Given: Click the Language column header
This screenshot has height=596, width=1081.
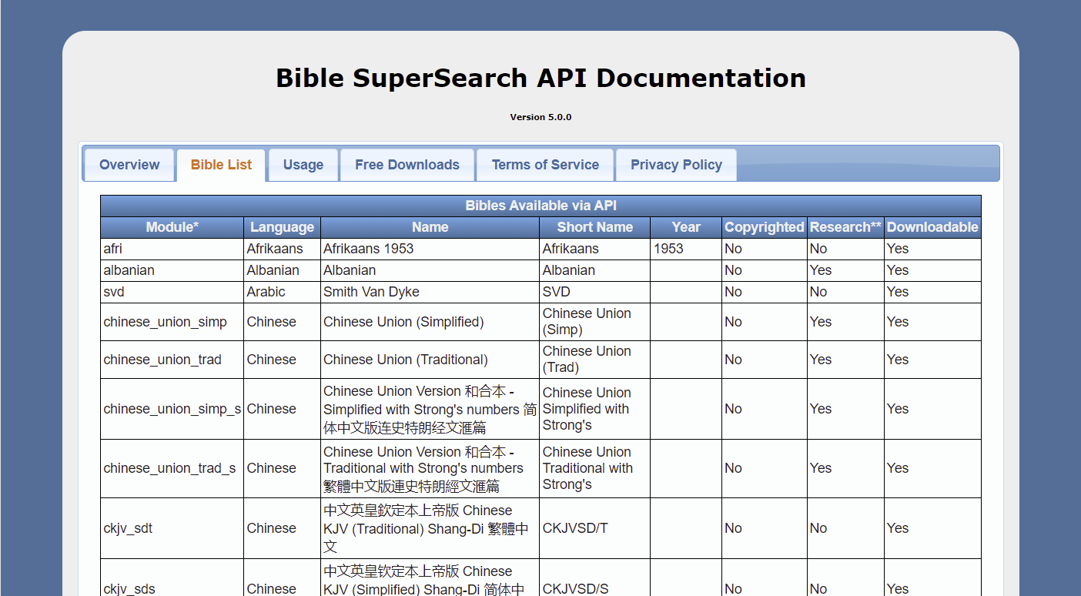Looking at the screenshot, I should click(282, 227).
